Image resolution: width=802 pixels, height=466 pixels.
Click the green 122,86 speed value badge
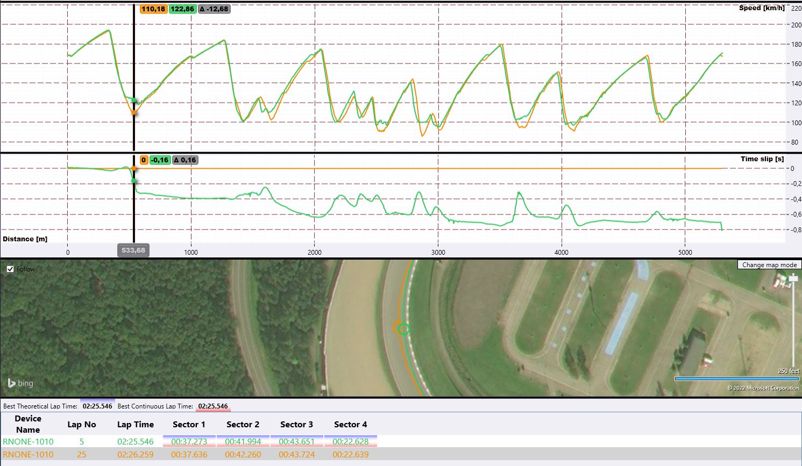pyautogui.click(x=182, y=9)
